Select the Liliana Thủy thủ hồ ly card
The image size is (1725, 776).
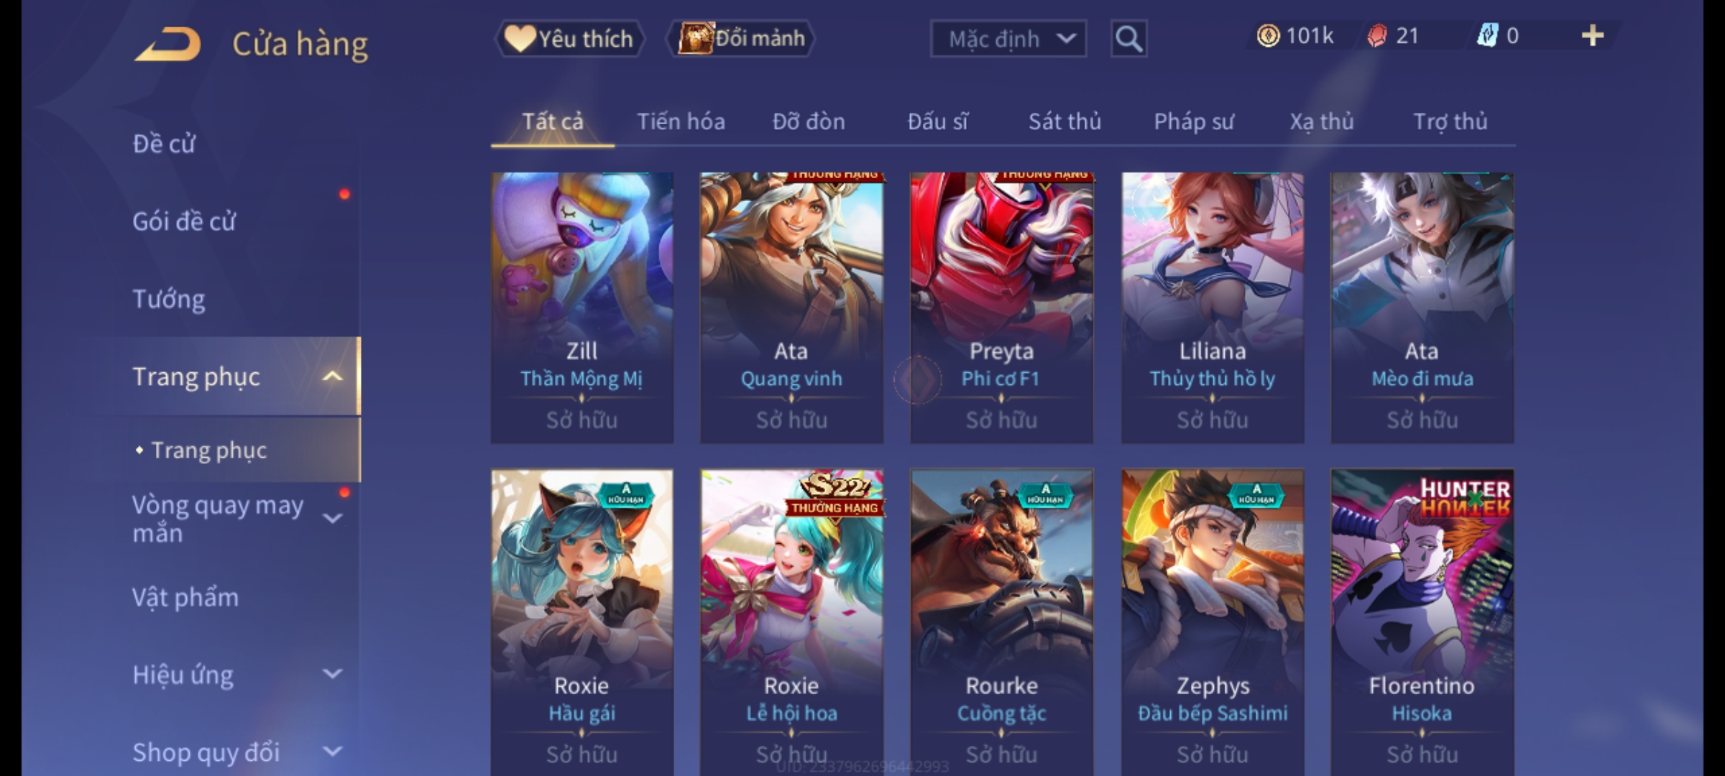coord(1213,308)
